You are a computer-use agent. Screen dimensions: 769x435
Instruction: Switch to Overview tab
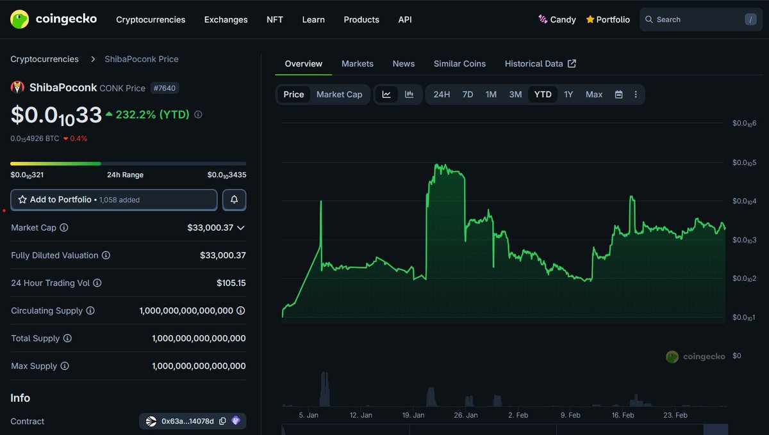304,64
